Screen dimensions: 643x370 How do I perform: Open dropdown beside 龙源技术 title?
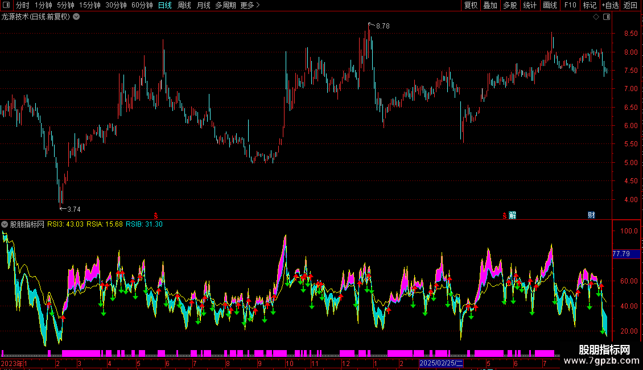pyautogui.click(x=76, y=17)
